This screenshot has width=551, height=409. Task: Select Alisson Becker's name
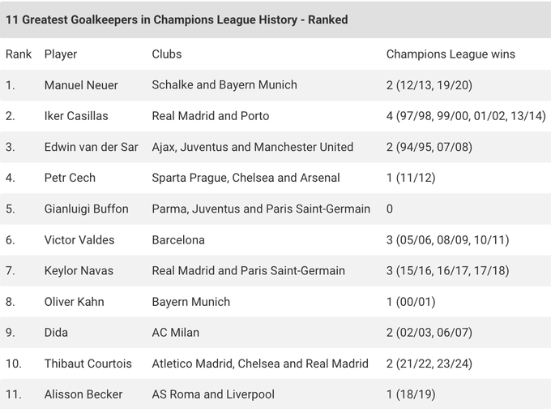tap(83, 394)
